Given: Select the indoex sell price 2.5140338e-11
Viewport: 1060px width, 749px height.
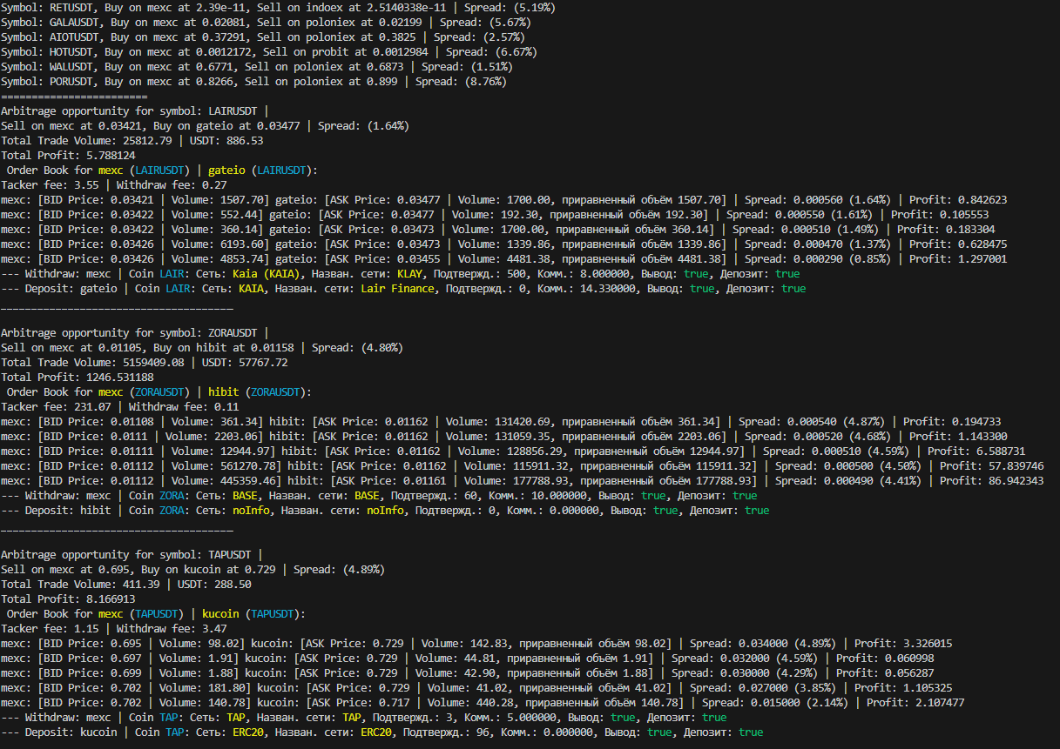Looking at the screenshot, I should coord(407,7).
